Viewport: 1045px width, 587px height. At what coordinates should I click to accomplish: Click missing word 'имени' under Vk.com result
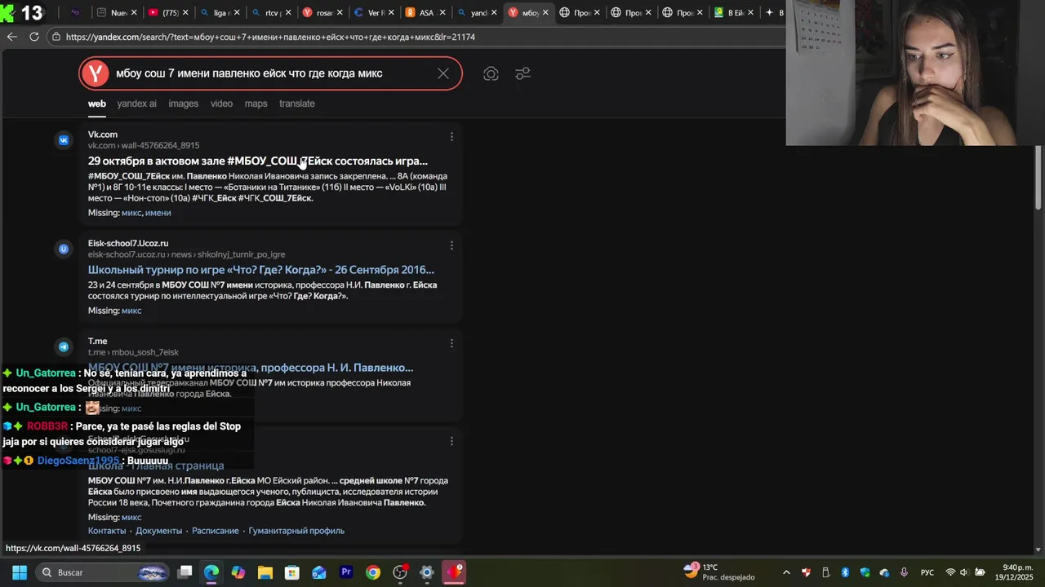tap(158, 213)
